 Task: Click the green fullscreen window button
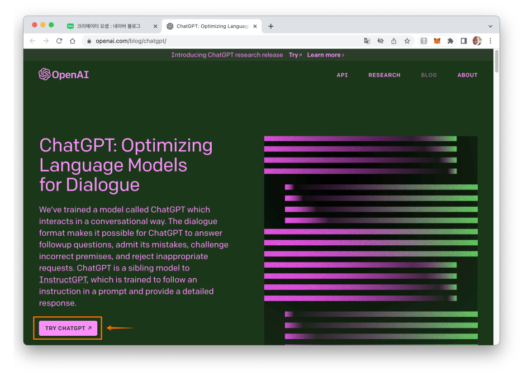(x=51, y=25)
